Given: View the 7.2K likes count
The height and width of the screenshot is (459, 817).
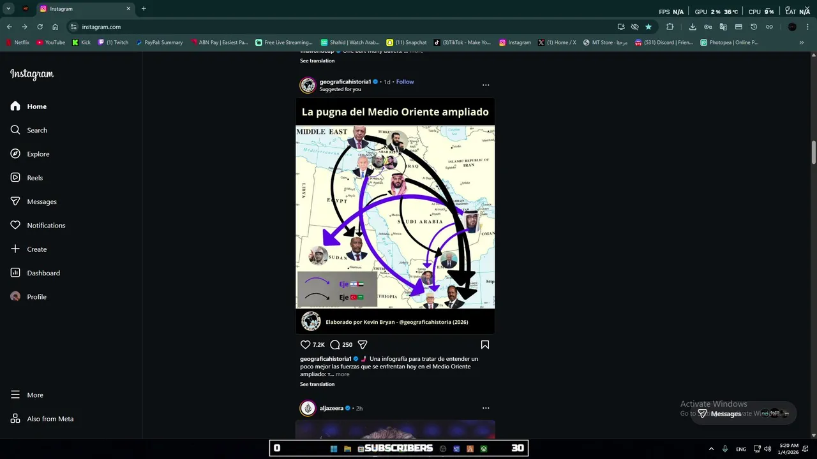Looking at the screenshot, I should 319,345.
